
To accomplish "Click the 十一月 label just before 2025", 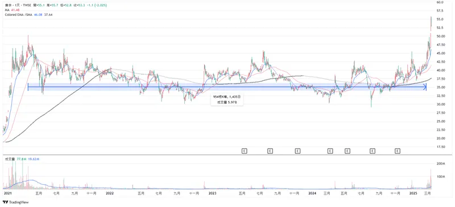I will click(395, 193).
